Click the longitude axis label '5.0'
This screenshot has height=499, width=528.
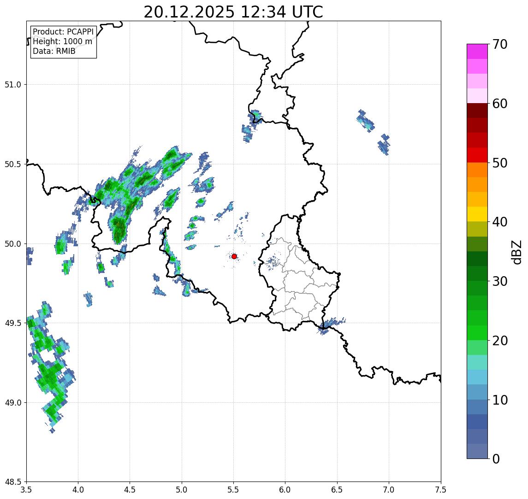click(x=182, y=490)
